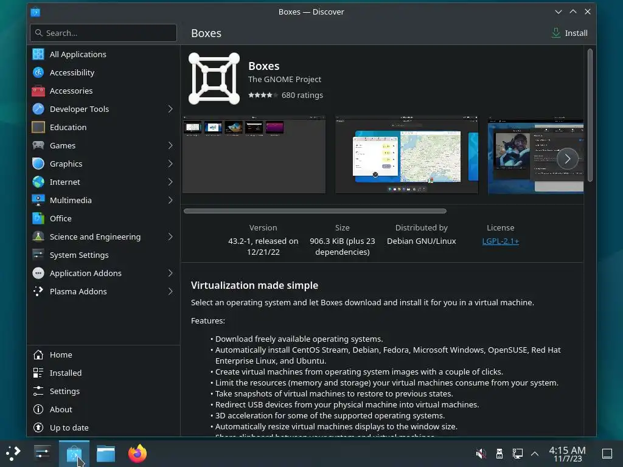Viewport: 623px width, 467px height.
Task: Expand the Graphics subcategories arrow
Action: (x=170, y=164)
